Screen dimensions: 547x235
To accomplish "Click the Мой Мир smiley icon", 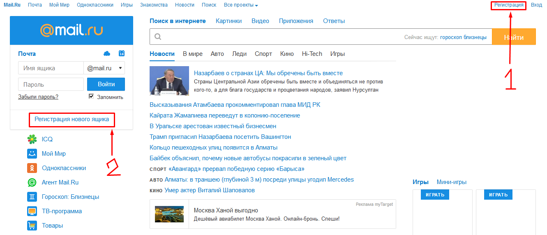I will tap(32, 154).
